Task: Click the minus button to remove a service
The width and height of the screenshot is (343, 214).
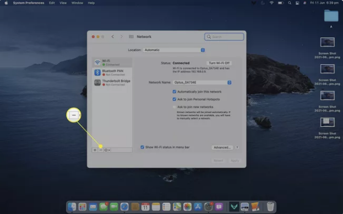Action: click(x=101, y=150)
